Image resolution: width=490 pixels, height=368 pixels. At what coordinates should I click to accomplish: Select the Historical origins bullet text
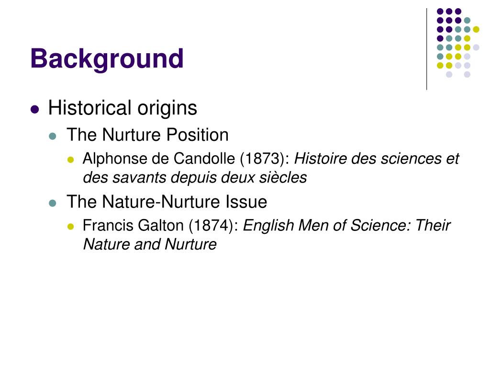pyautogui.click(x=122, y=108)
